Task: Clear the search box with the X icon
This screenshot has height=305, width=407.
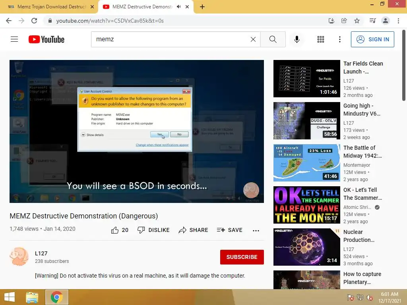Action: (x=253, y=39)
